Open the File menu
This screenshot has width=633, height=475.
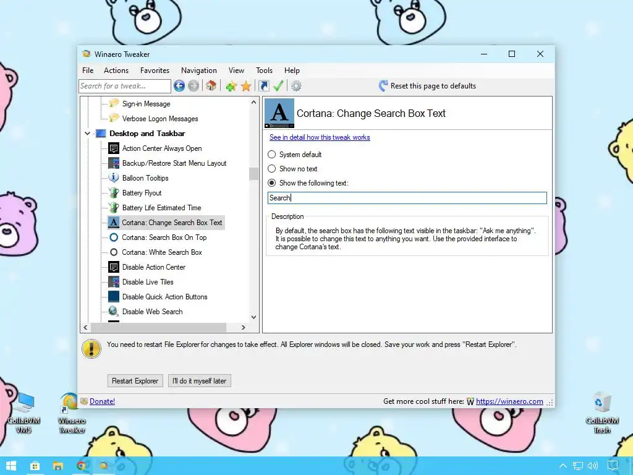(88, 71)
